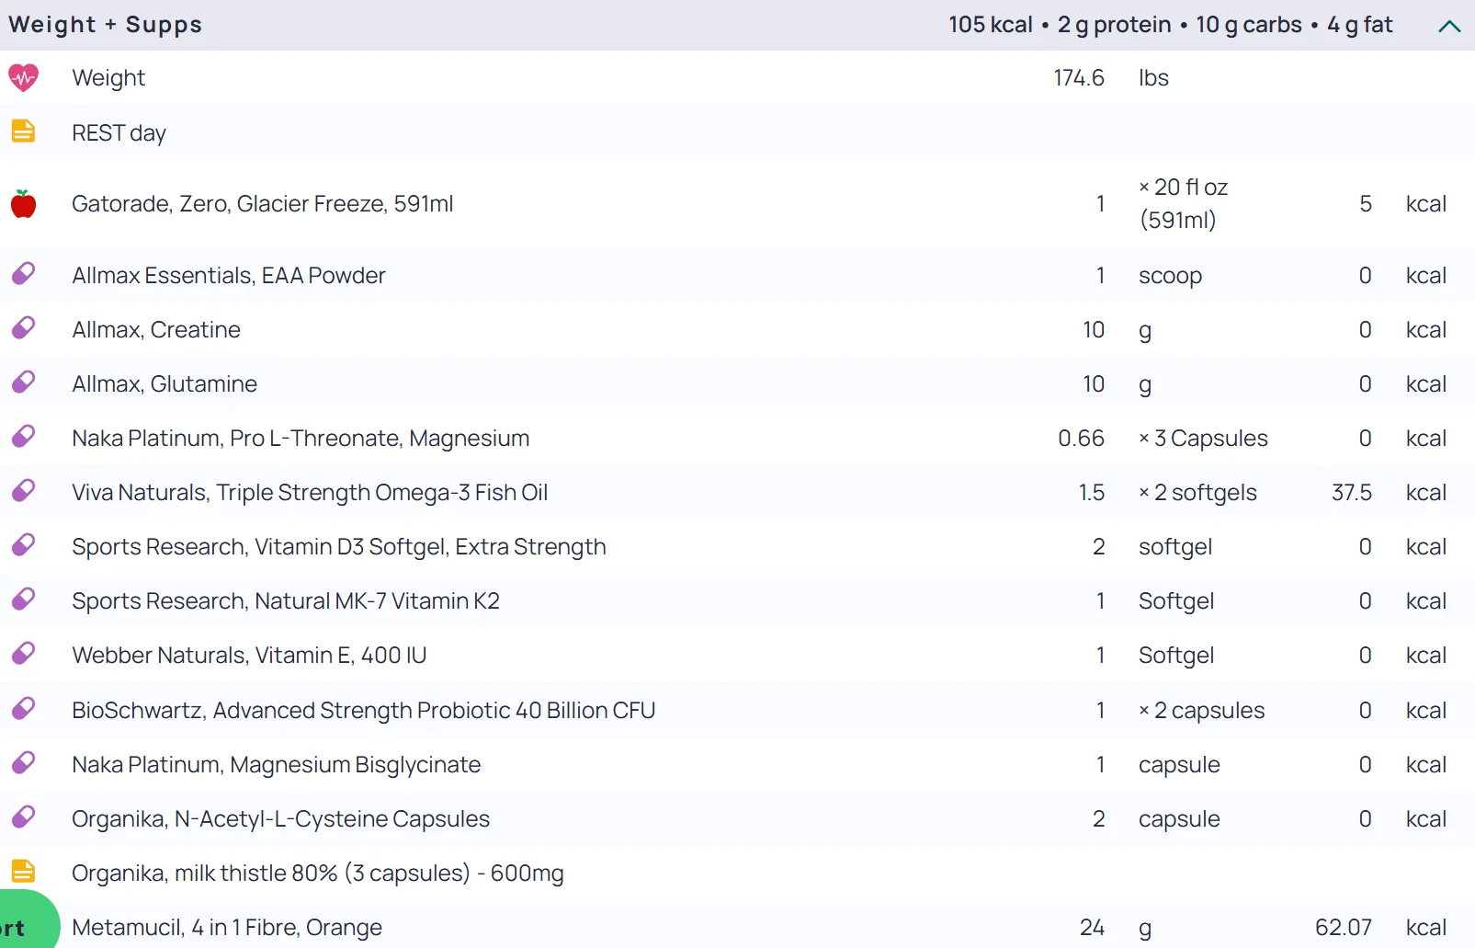This screenshot has width=1475, height=948.
Task: Click pill icon for Viva Naturals Fish Oil
Action: coord(23,491)
